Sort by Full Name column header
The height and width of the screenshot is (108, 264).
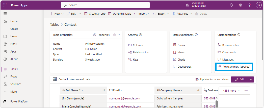(x=72, y=90)
